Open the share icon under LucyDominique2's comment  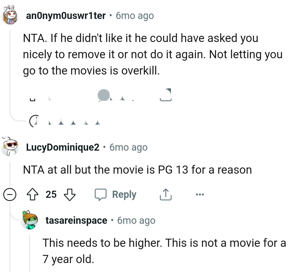point(165,194)
